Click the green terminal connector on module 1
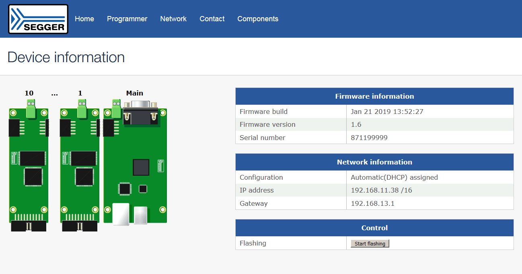The image size is (522, 274). point(82,109)
